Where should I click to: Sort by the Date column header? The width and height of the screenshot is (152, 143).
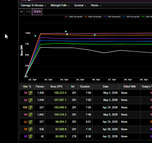[106, 87]
